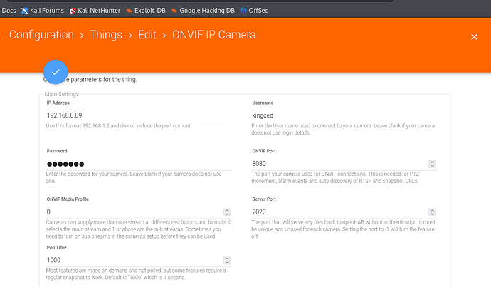The width and height of the screenshot is (491, 287).
Task: Click the ONVIF Port field label
Action: (264, 151)
